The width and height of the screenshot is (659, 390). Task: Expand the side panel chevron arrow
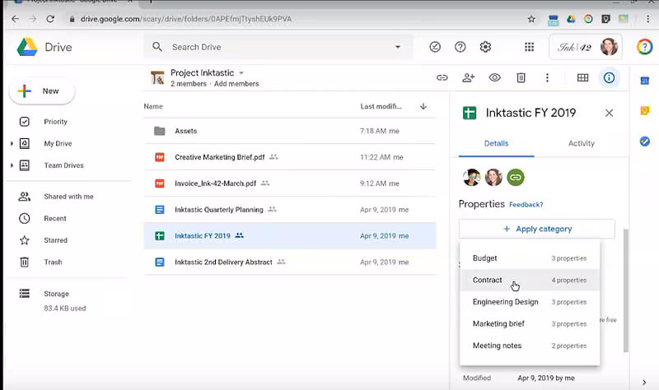coord(644,383)
